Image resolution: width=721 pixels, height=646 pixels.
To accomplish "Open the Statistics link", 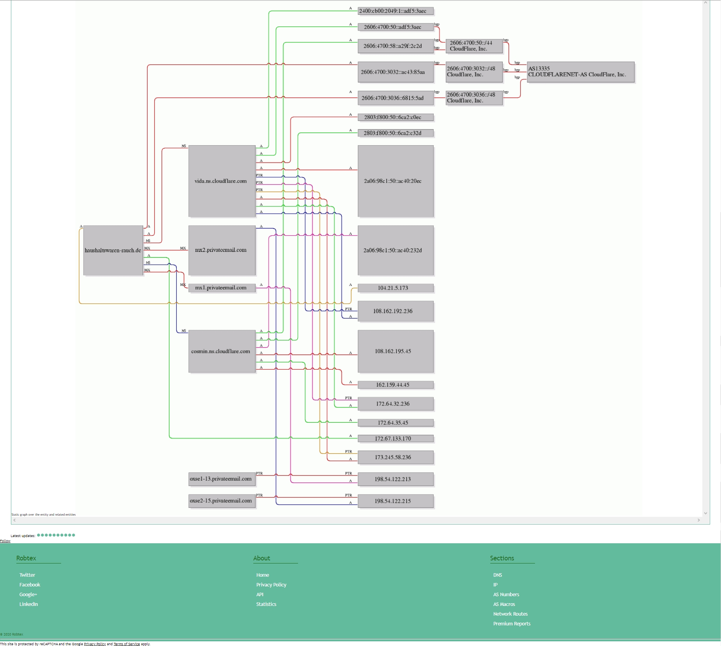I will (266, 604).
